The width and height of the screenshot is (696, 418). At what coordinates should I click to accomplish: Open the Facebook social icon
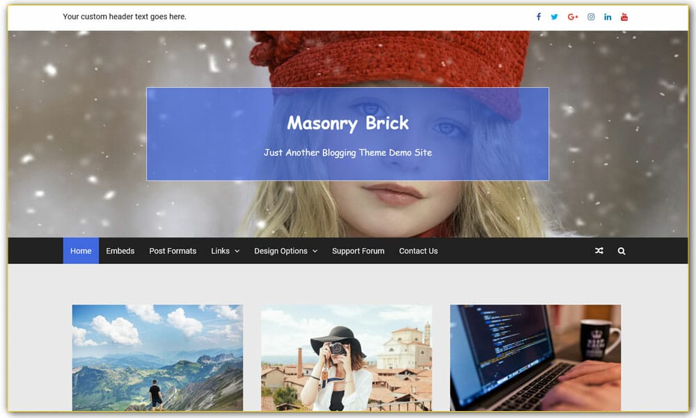pyautogui.click(x=538, y=16)
